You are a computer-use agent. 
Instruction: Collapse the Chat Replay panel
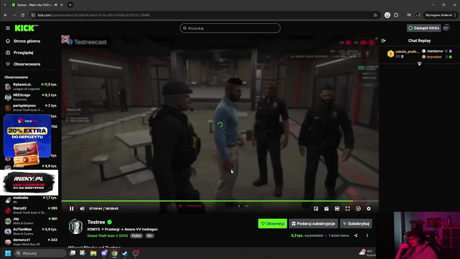(x=383, y=41)
